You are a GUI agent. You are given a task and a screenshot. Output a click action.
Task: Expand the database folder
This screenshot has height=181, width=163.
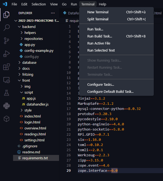19,62
